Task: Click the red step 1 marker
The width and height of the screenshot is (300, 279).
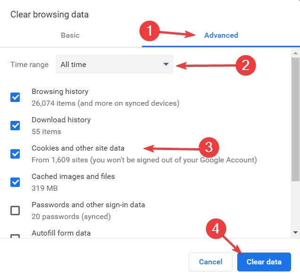Action: coord(150,31)
